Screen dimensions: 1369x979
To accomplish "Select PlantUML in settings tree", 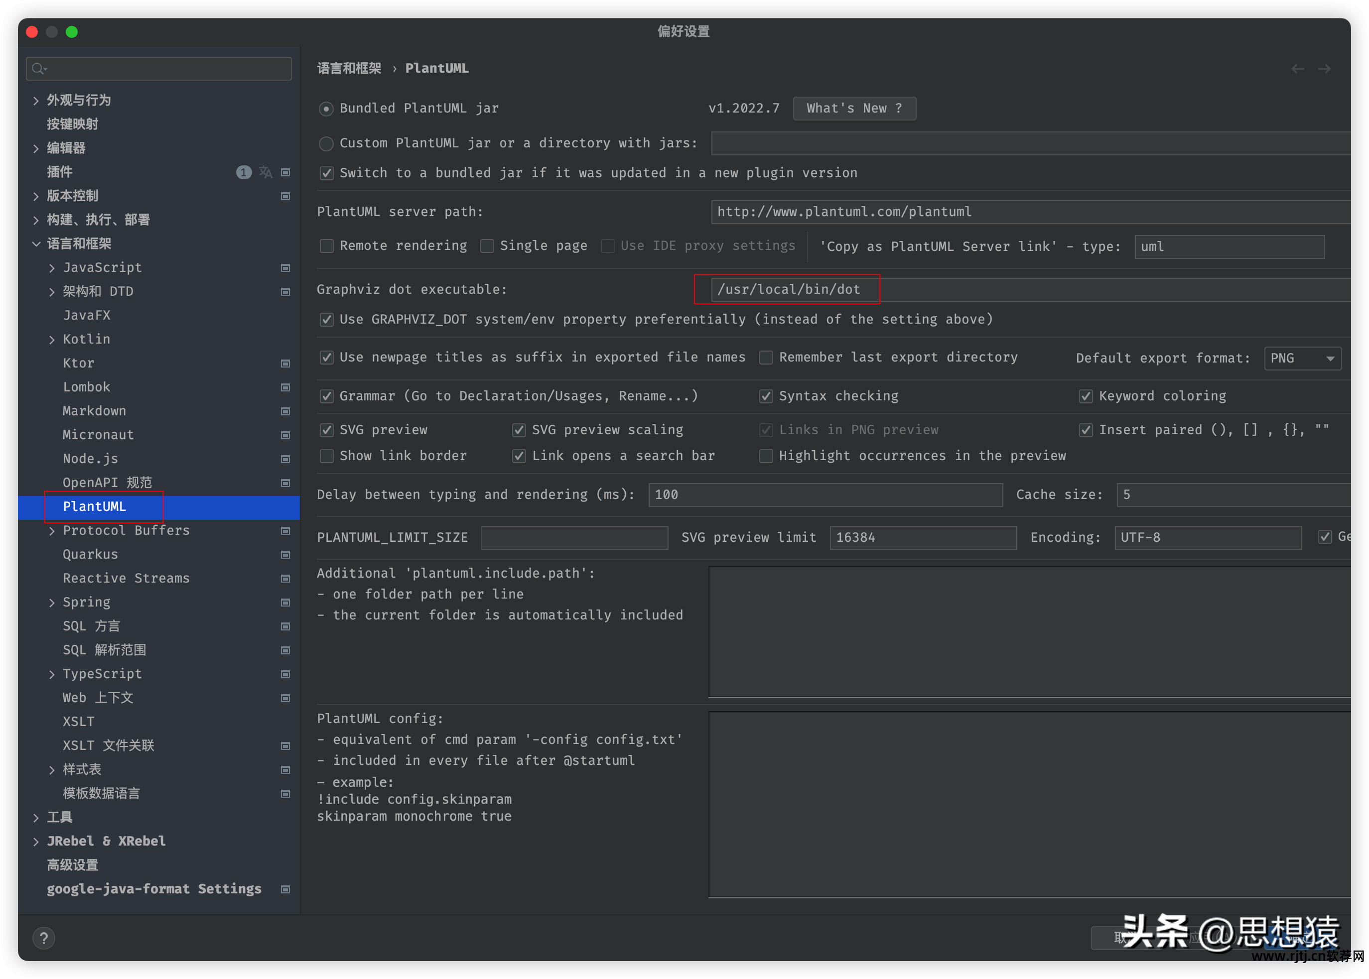I will pyautogui.click(x=158, y=507).
